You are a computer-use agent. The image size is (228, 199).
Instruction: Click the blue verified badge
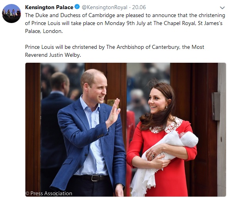coord(77,7)
